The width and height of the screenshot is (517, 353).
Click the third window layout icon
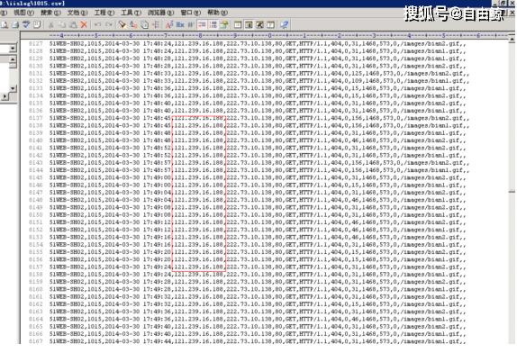[x=259, y=24]
